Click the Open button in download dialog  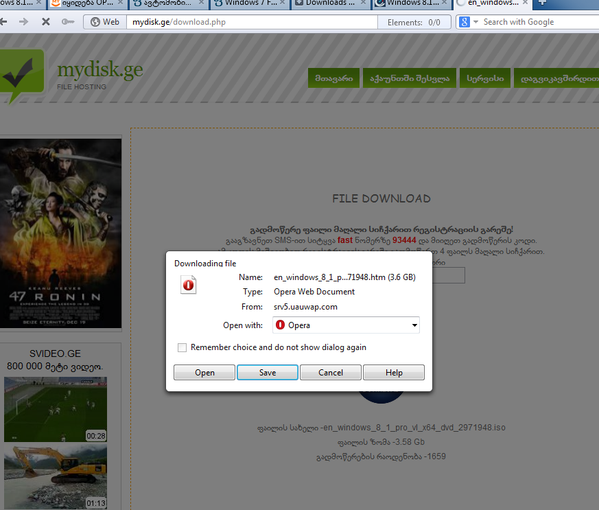tap(204, 373)
